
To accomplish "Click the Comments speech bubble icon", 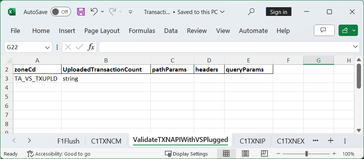I will [x=324, y=31].
